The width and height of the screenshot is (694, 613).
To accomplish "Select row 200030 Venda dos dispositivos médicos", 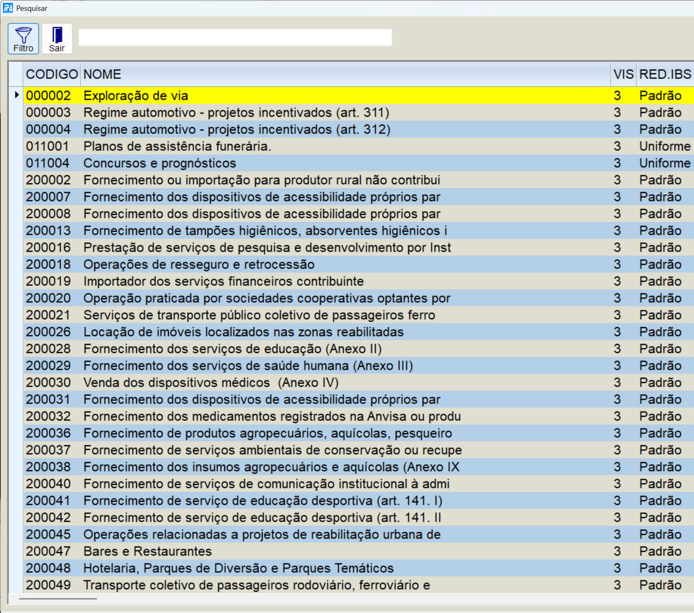I will pos(211,383).
